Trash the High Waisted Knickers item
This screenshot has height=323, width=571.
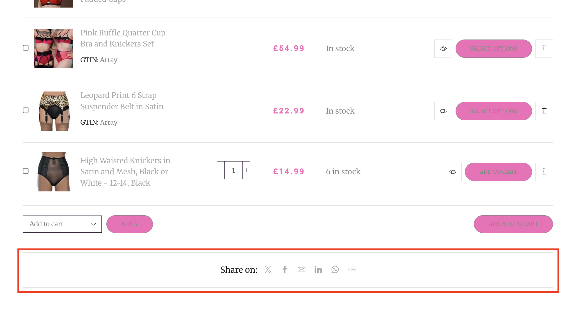544,172
